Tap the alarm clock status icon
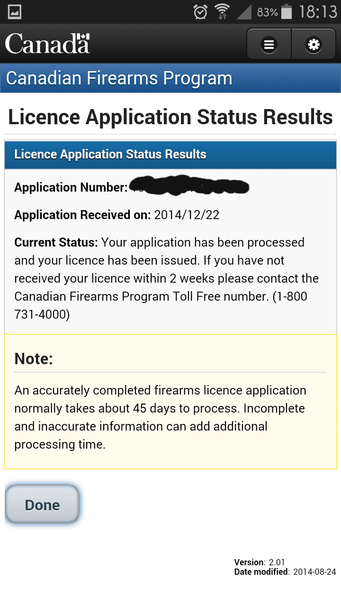Viewport: 341px width, 607px height. (x=200, y=12)
